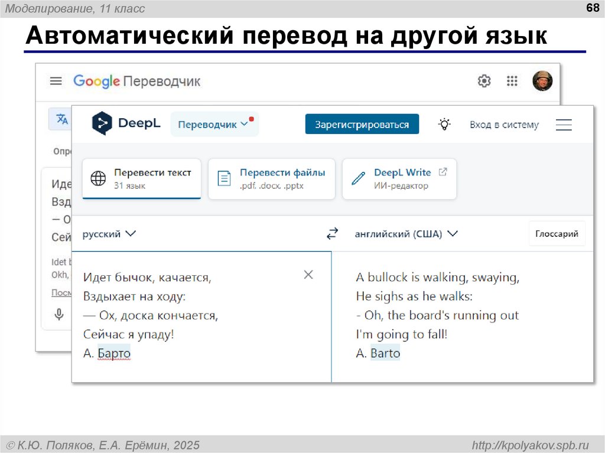605x453 pixels.
Task: Click the DeepL logo
Action: [123, 123]
